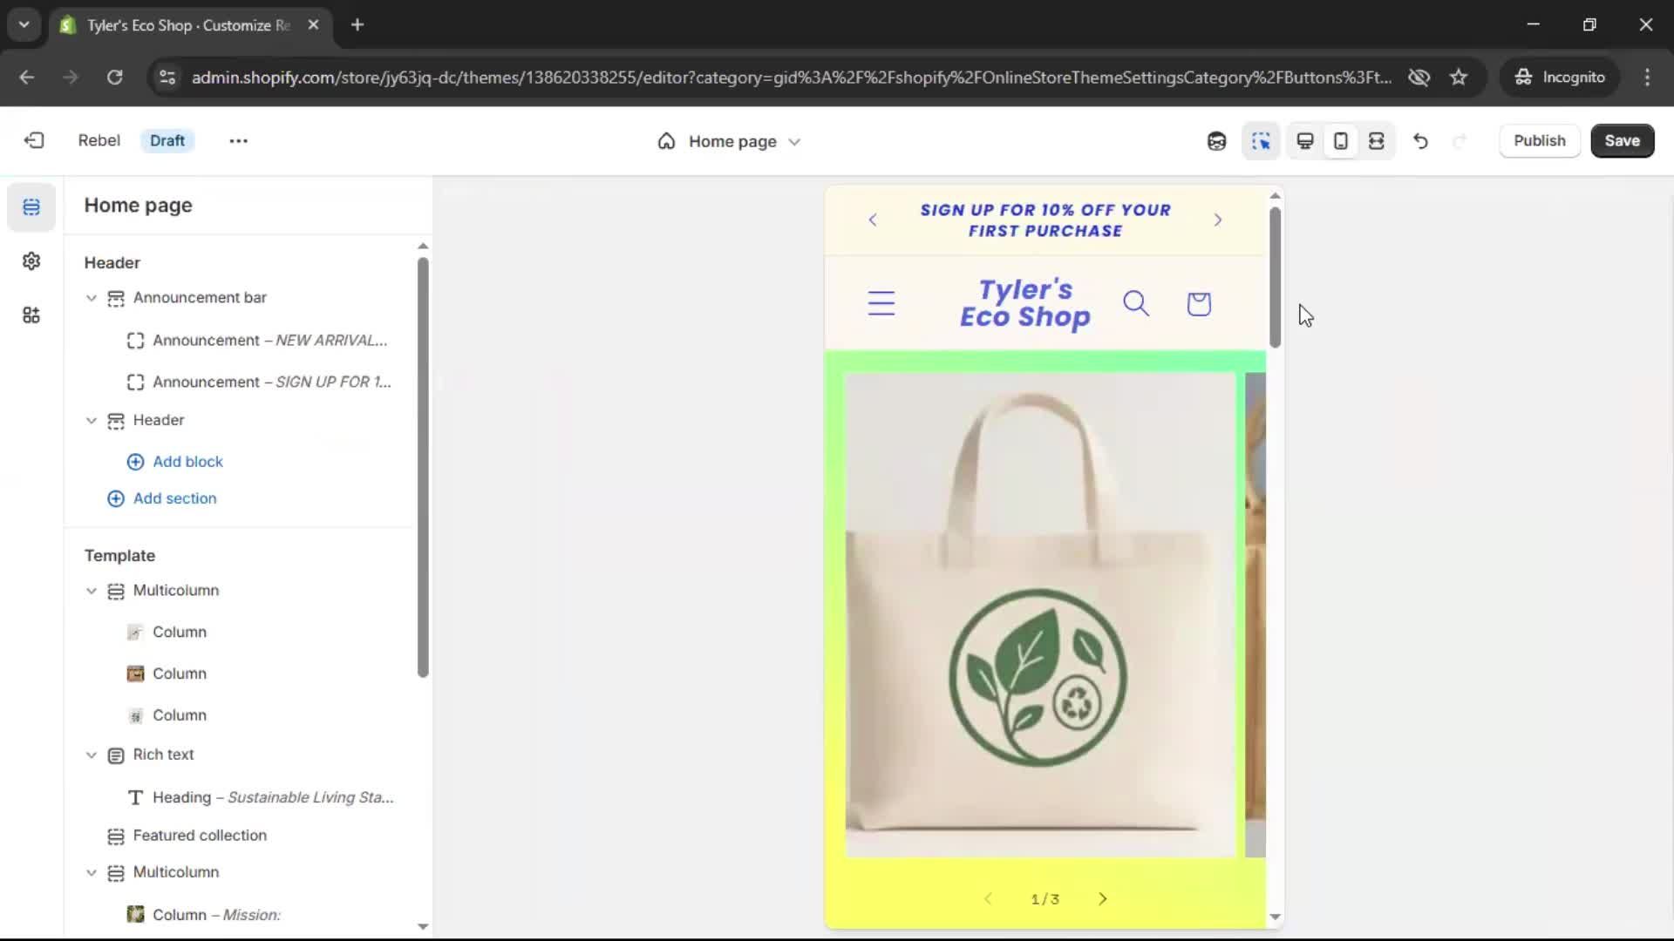Image resolution: width=1674 pixels, height=941 pixels.
Task: Open the cart bag icon in preview
Action: 1199,303
